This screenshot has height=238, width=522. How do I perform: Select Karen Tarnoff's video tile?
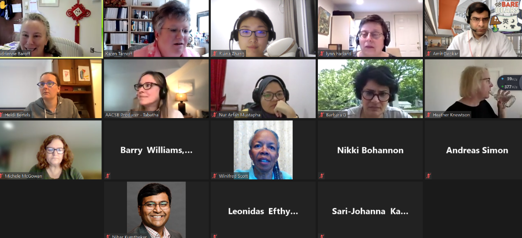point(157,29)
